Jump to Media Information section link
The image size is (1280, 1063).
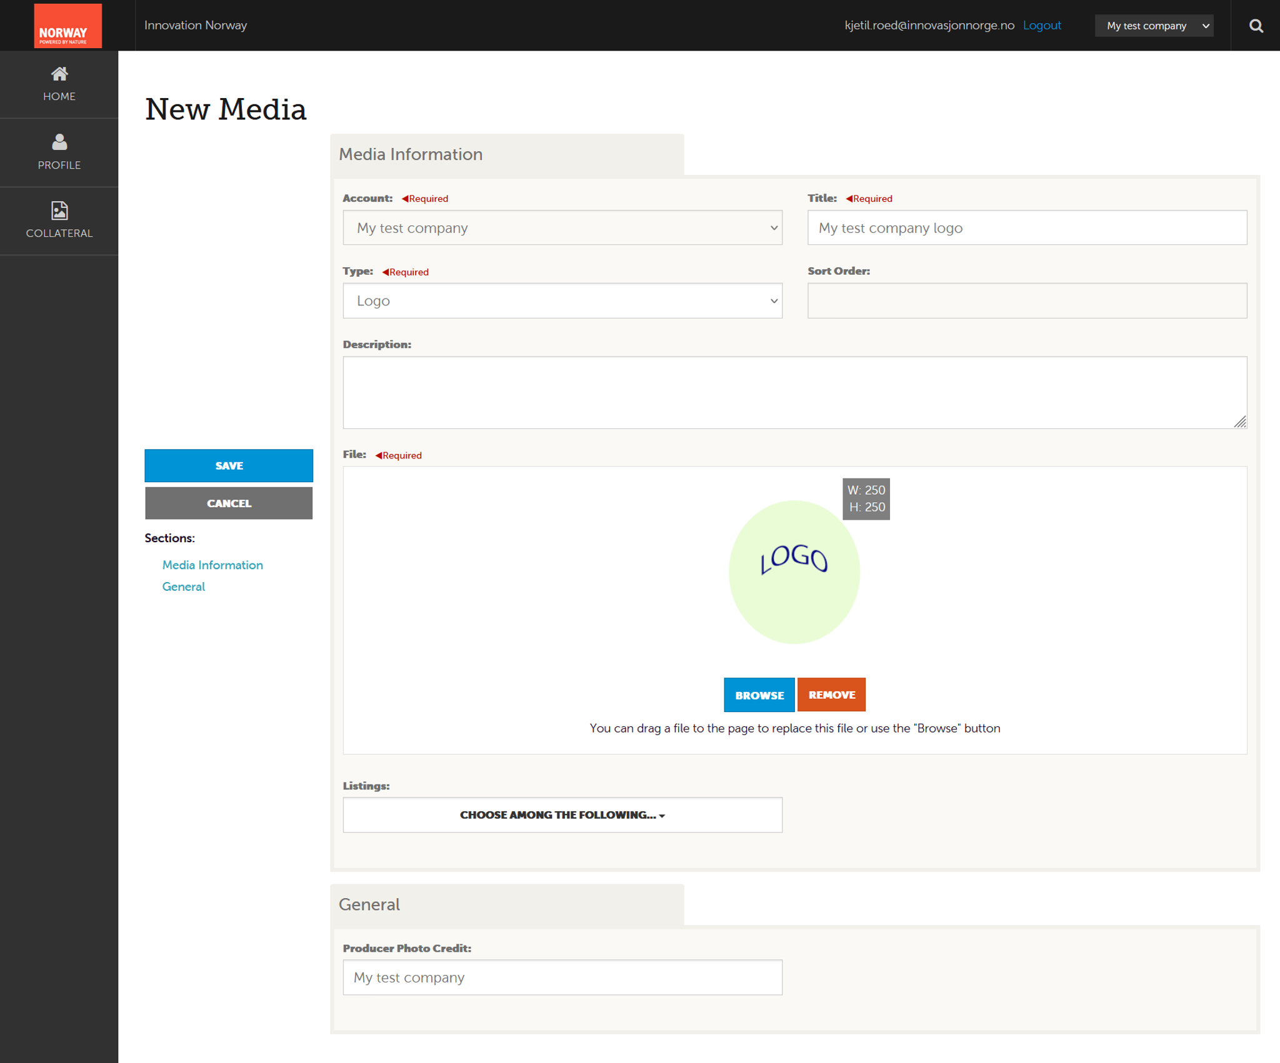point(212,565)
